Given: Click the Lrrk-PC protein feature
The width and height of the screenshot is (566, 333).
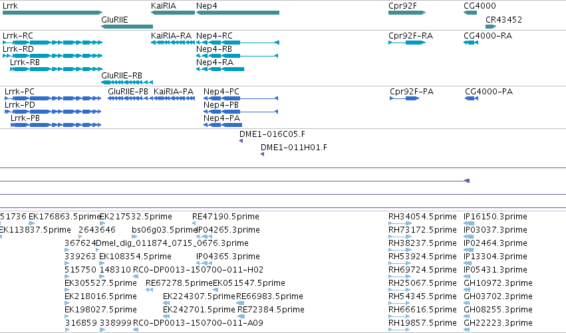Looking at the screenshot, I should click(x=53, y=98).
